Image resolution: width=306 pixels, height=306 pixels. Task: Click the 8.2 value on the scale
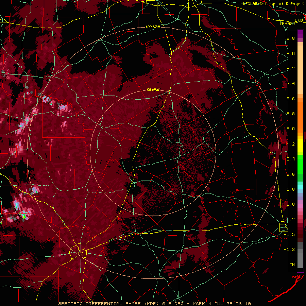point(291,68)
